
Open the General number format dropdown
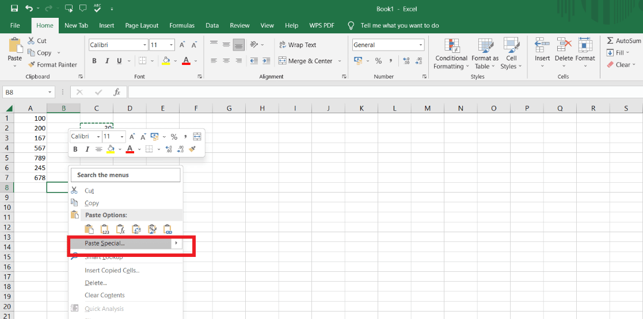pos(421,45)
